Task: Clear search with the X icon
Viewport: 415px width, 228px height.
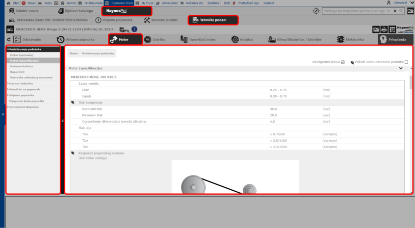Action: coord(395,11)
